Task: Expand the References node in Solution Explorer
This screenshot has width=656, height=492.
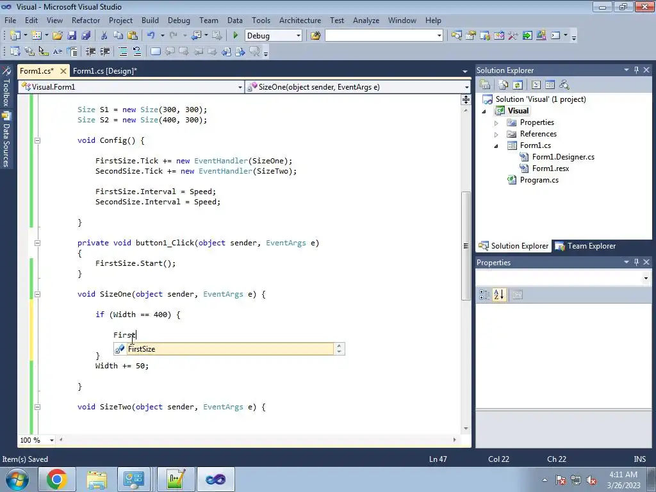Action: point(496,135)
